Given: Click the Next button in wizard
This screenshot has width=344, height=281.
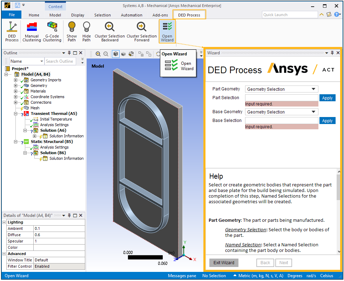Looking at the screenshot, I should (284, 262).
